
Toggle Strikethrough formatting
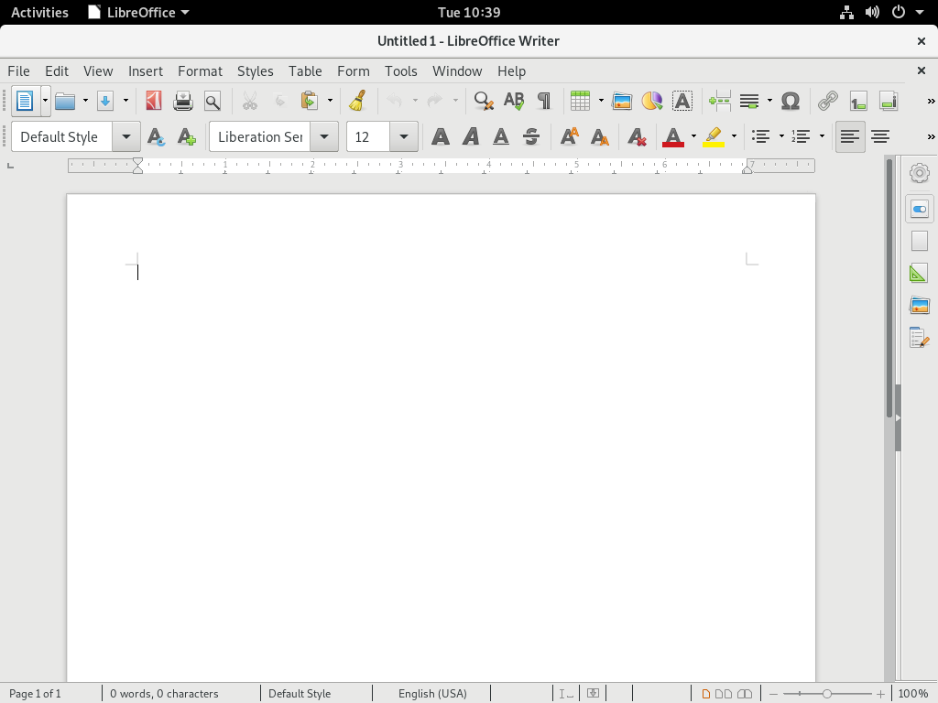click(x=531, y=137)
